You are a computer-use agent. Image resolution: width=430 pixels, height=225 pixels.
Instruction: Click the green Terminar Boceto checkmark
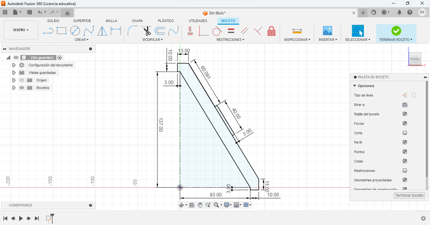click(396, 31)
